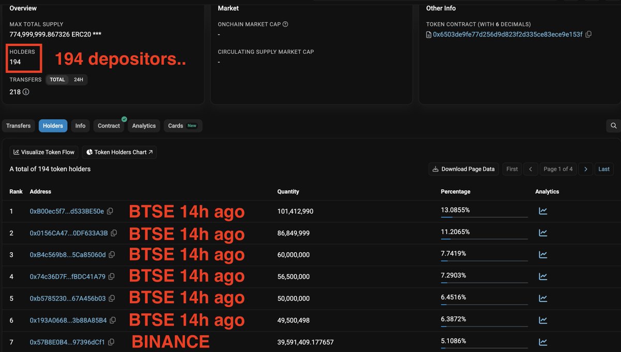
Task: Open Token Holders Chart
Action: click(120, 152)
